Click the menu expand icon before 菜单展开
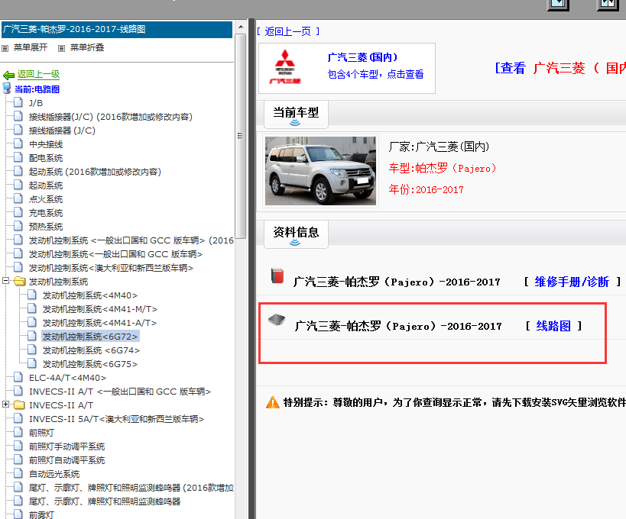The height and width of the screenshot is (519, 626). click(x=5, y=48)
